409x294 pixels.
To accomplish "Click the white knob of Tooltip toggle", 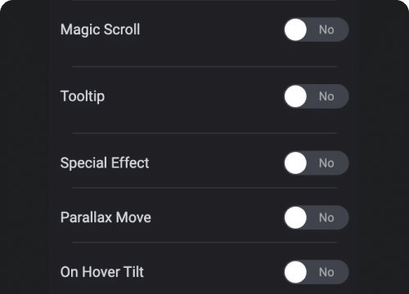I will coord(295,96).
